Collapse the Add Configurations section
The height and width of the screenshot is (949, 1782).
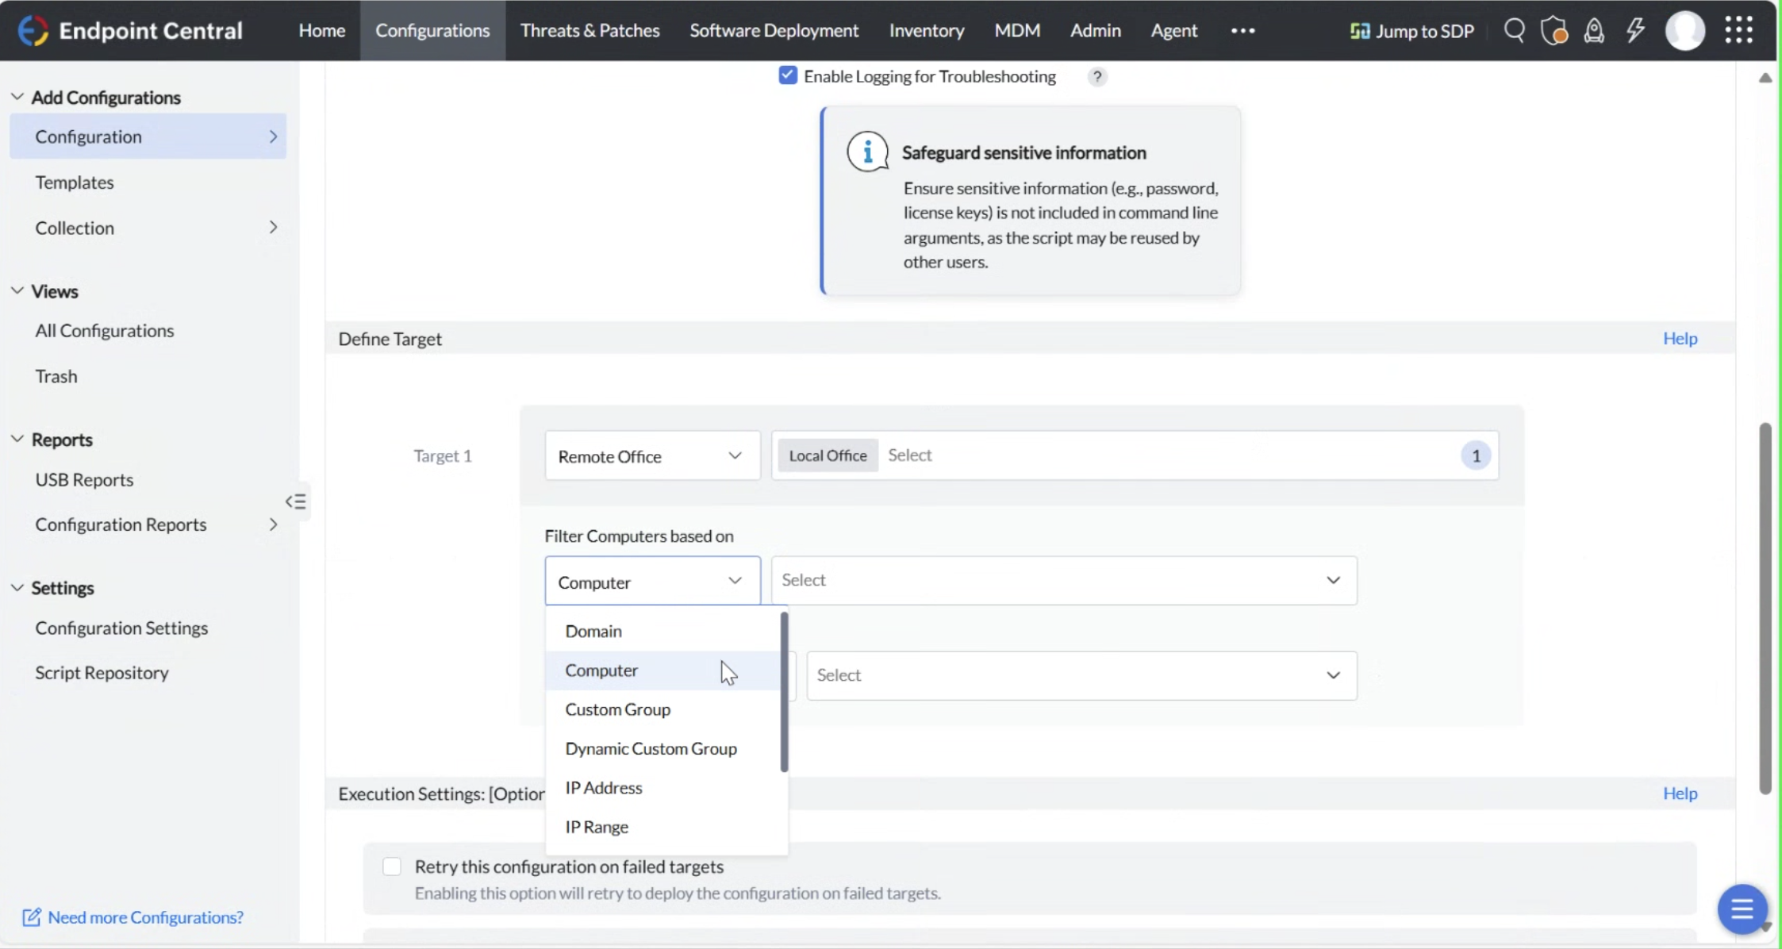point(17,97)
